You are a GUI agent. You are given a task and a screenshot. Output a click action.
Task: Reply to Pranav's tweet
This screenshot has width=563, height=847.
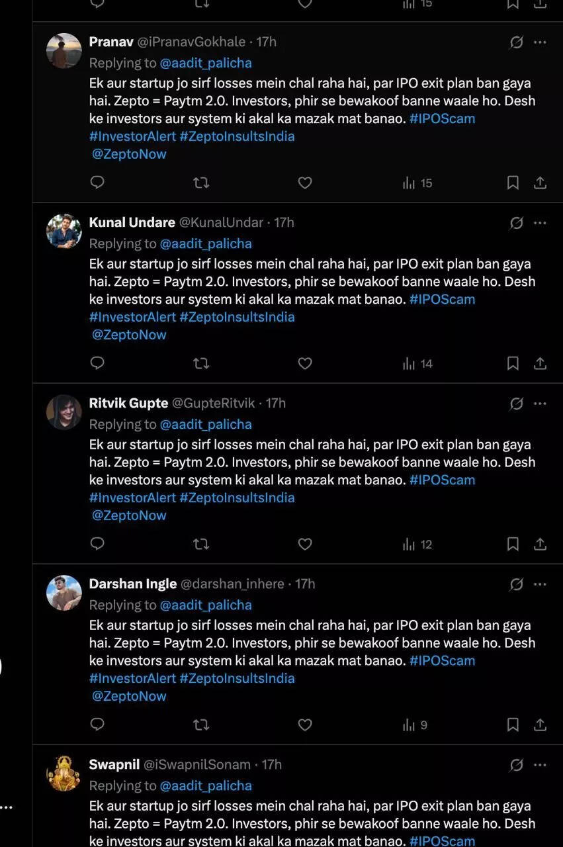tap(97, 183)
